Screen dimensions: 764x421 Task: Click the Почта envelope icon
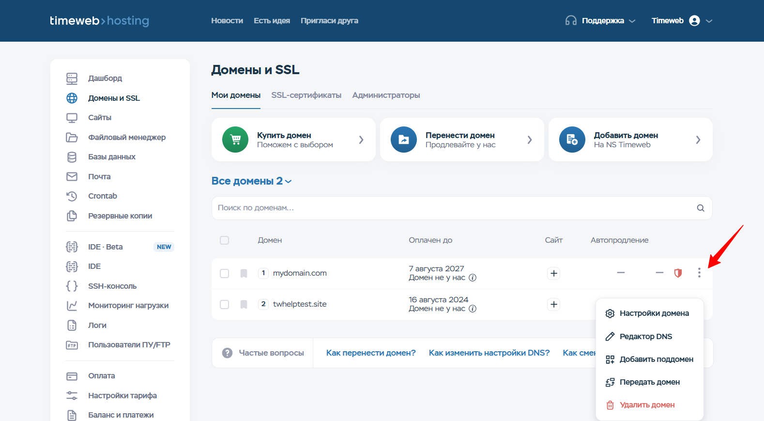(x=72, y=177)
